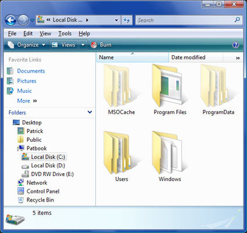Click the 5 items status text
The height and width of the screenshot is (233, 247).
pos(42,213)
